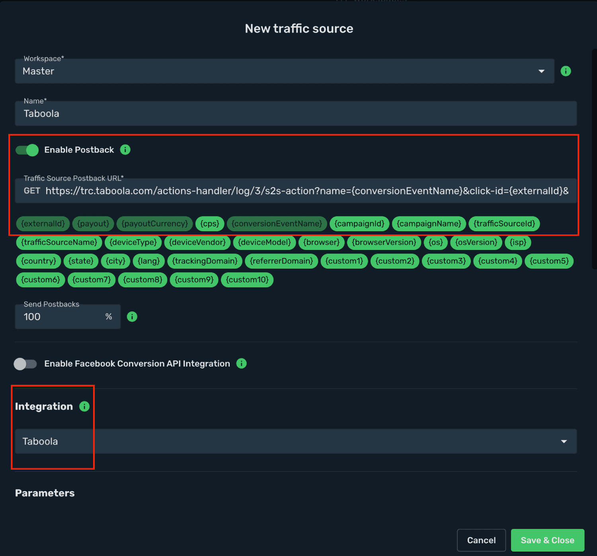Insert the {campaignId} token
Screen dimensions: 597x556
coord(359,224)
